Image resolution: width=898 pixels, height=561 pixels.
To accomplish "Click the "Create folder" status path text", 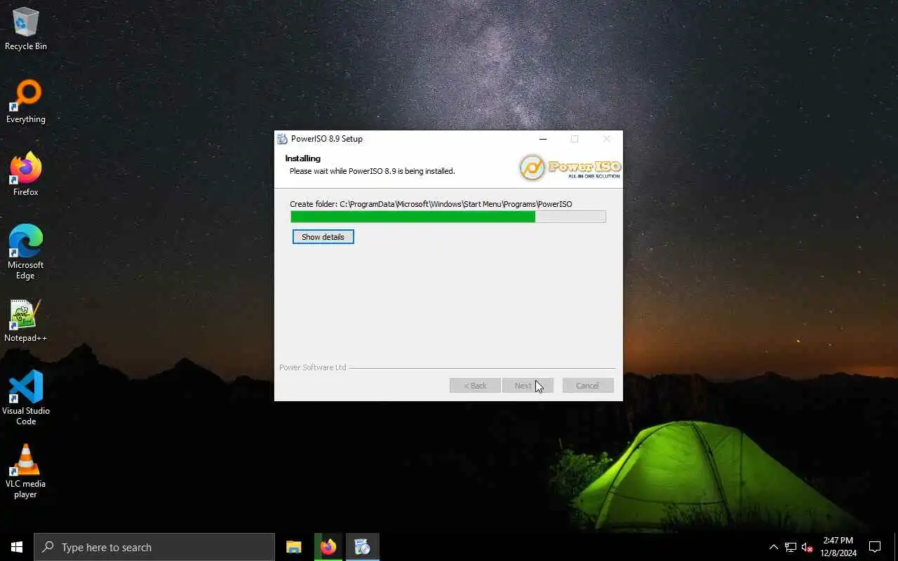I will click(x=431, y=204).
